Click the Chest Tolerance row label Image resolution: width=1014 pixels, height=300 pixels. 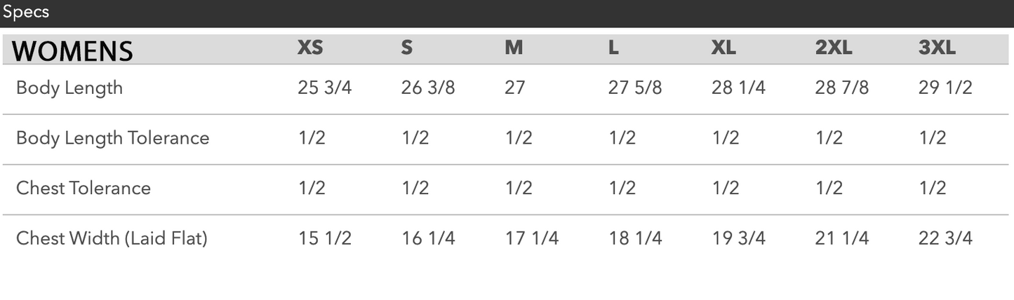(x=84, y=188)
